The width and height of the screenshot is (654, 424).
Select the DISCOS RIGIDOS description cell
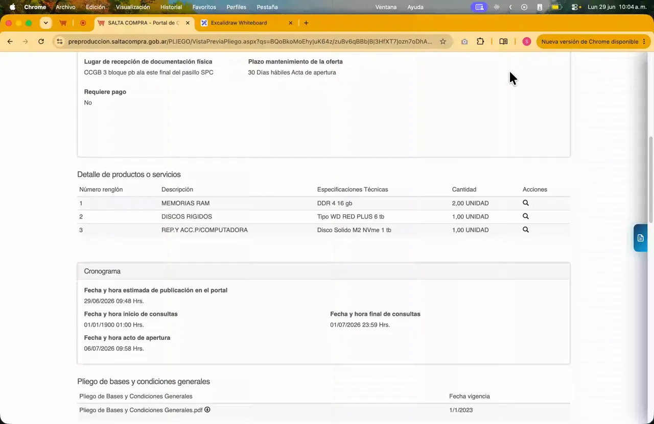(x=186, y=216)
